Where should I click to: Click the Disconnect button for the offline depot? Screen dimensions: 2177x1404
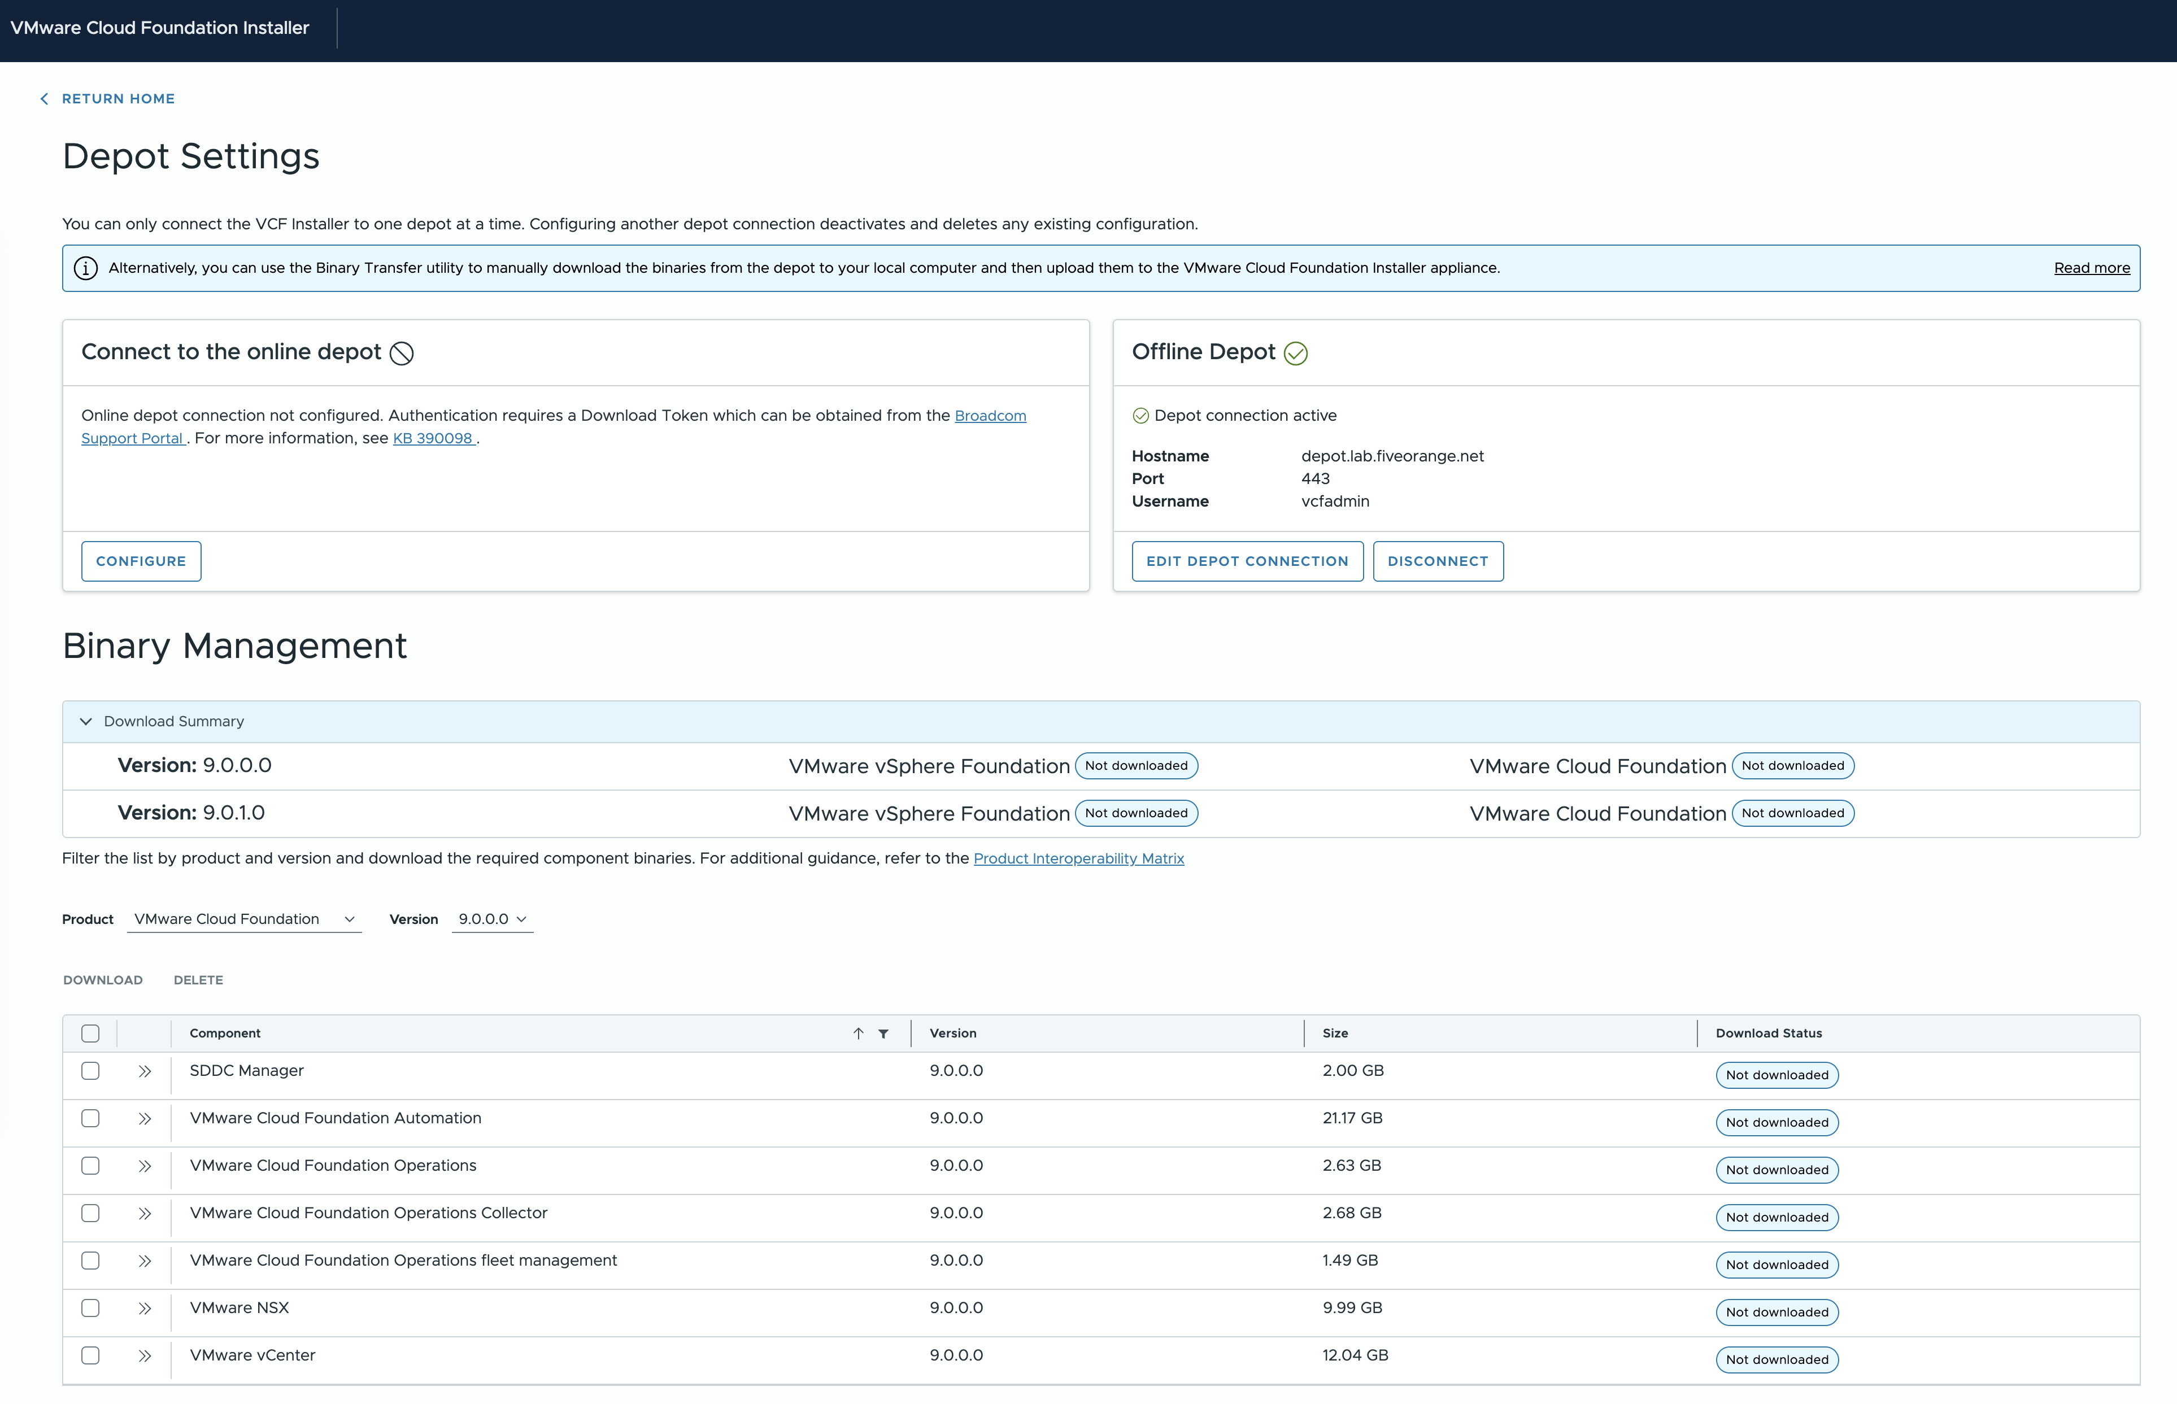tap(1438, 561)
